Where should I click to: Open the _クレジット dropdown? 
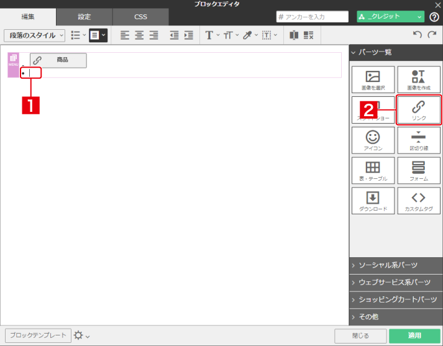(390, 17)
